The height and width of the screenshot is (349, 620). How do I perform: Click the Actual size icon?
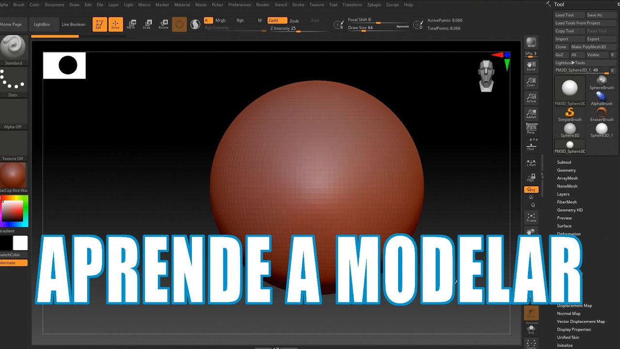[x=531, y=98]
